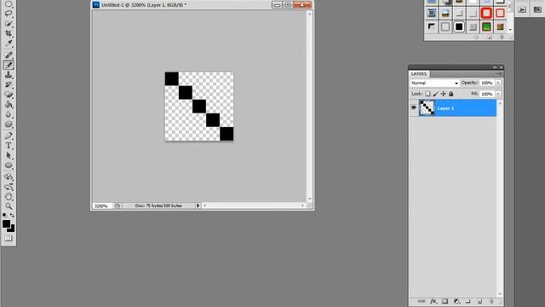Click Doc: 75 bytes/100 bytes status
The width and height of the screenshot is (545, 307).
158,206
